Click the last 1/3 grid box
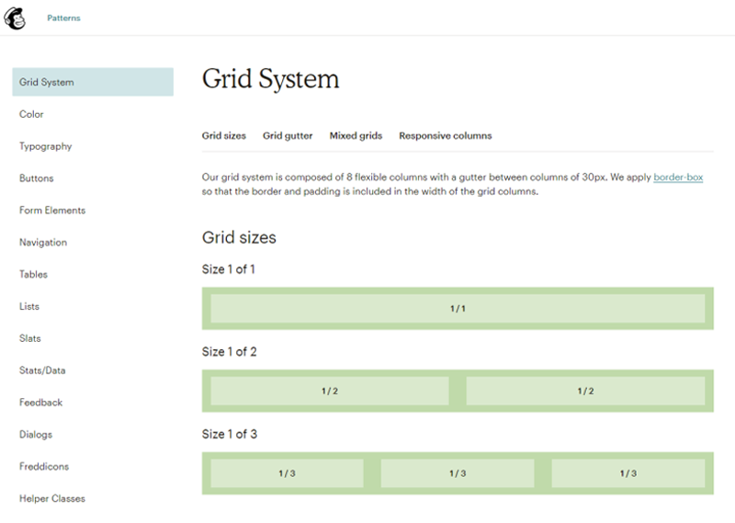 [628, 473]
